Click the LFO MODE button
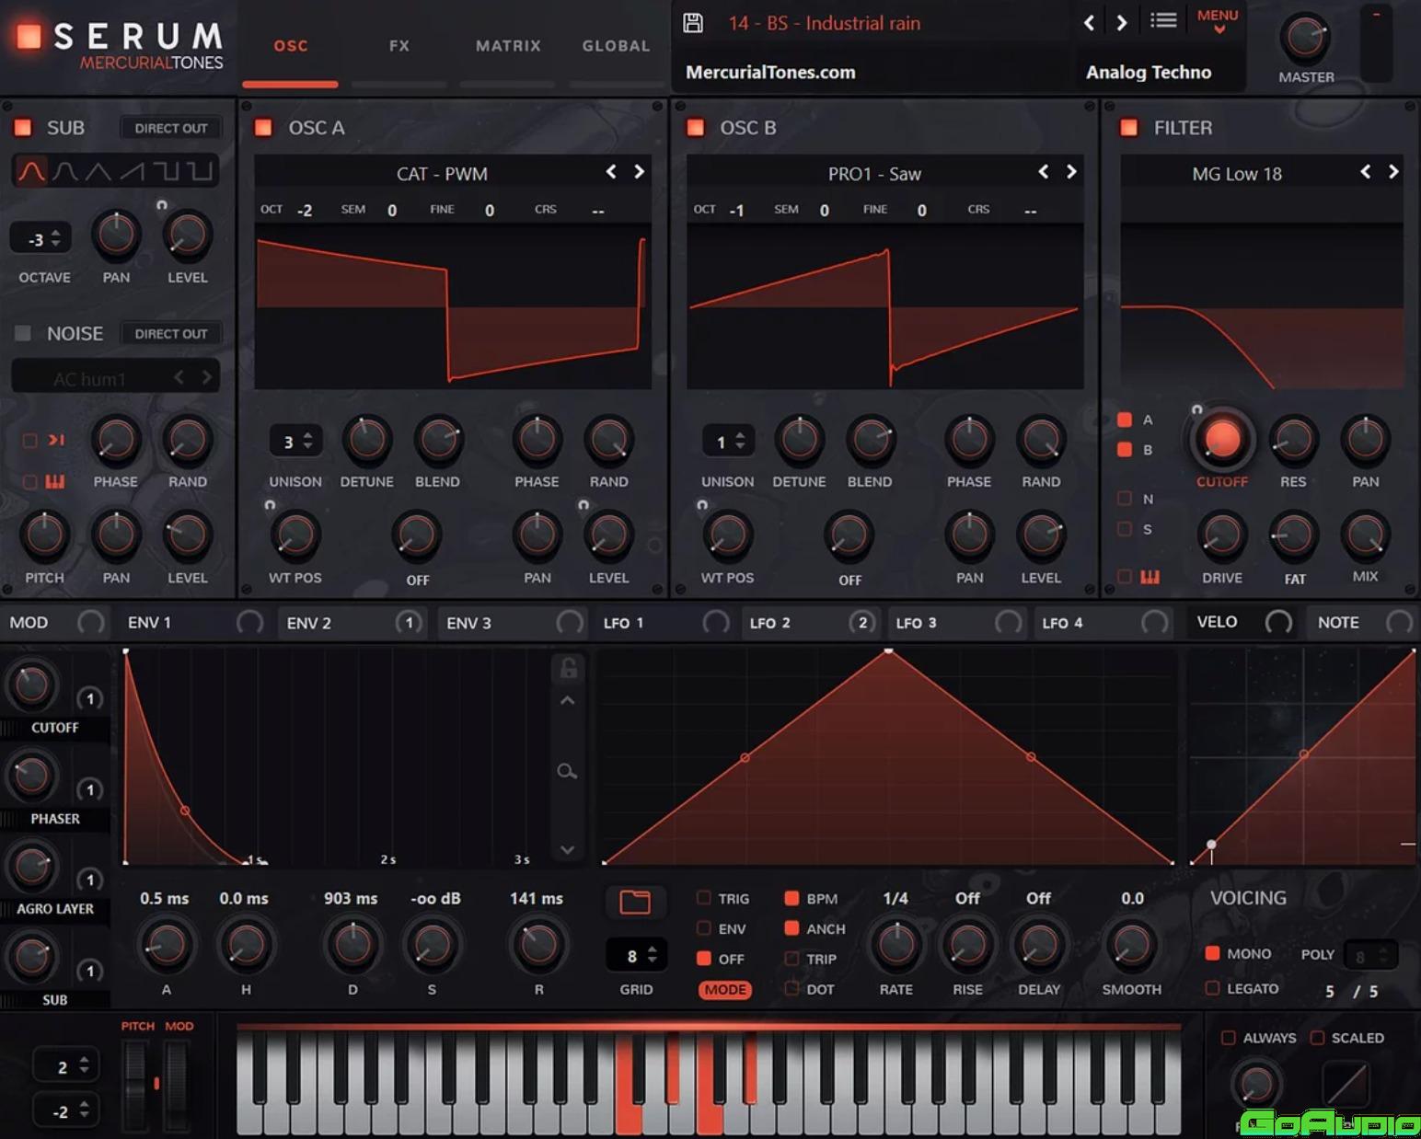 (x=725, y=990)
